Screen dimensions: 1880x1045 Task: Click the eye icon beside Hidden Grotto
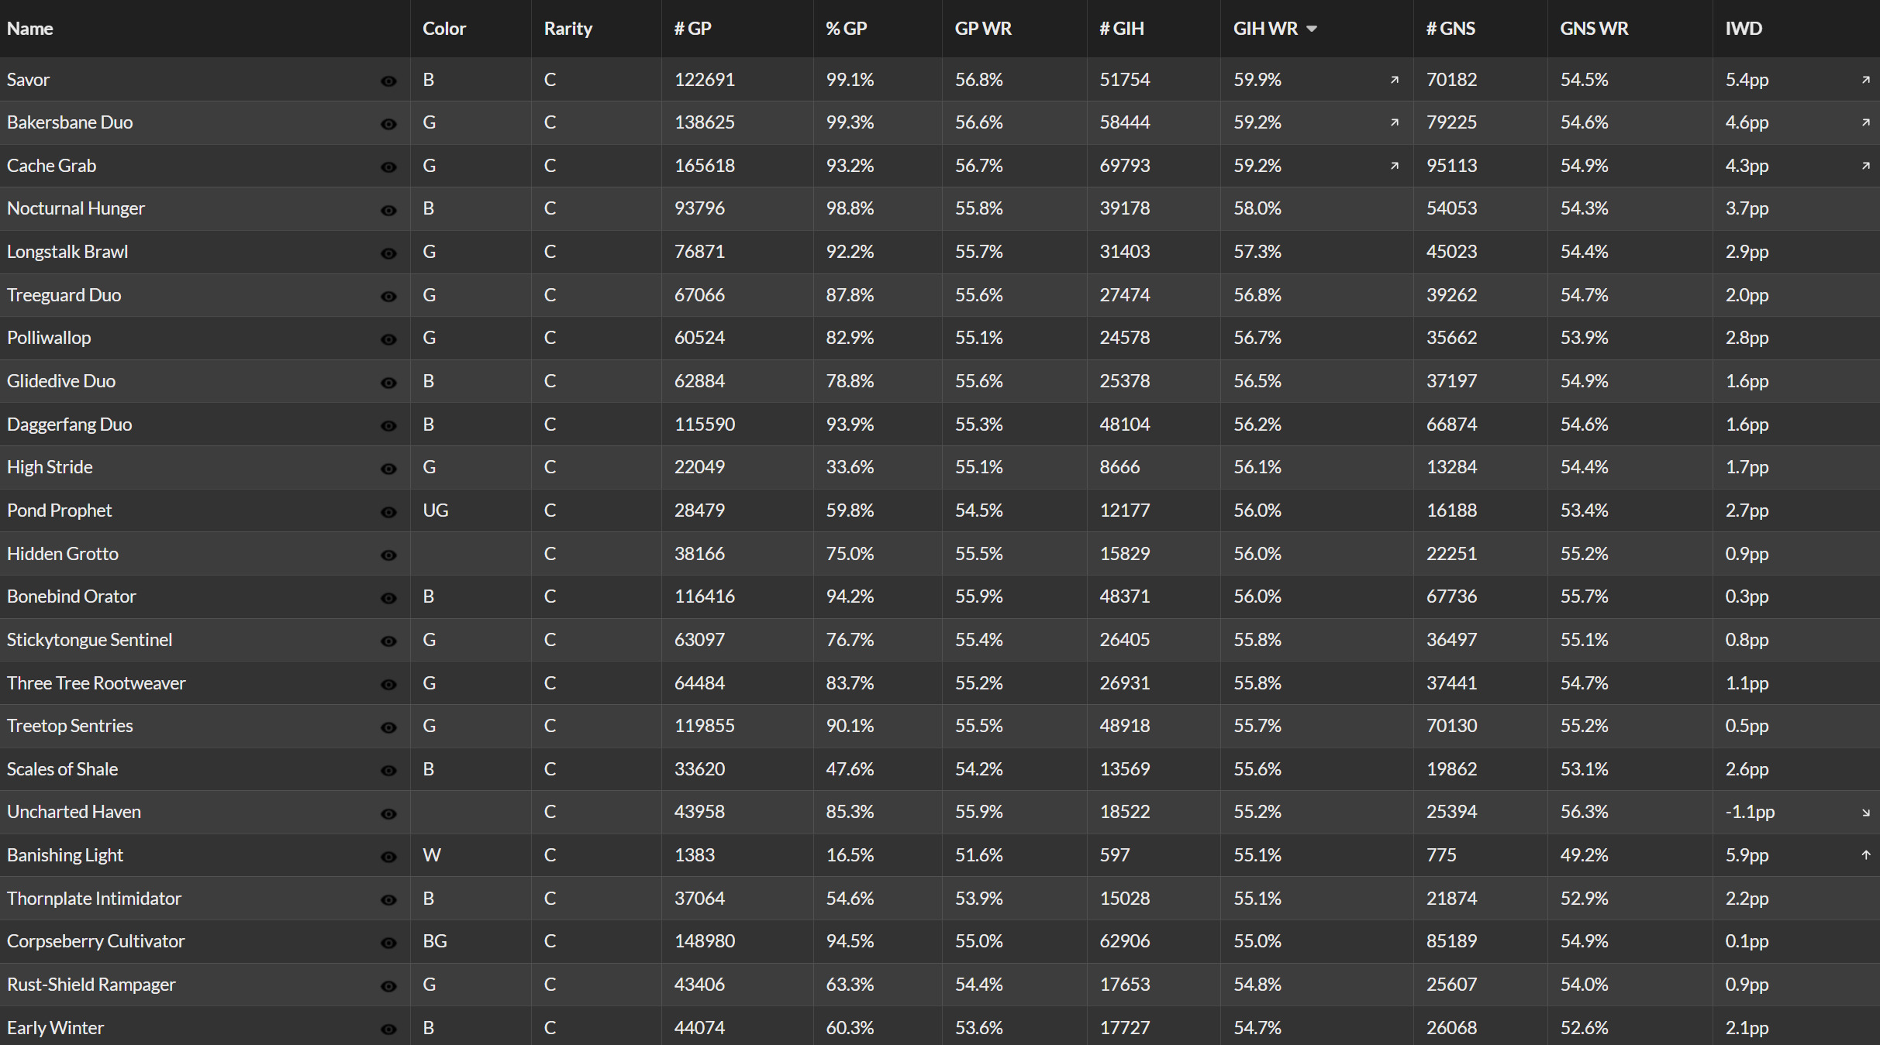pos(388,555)
